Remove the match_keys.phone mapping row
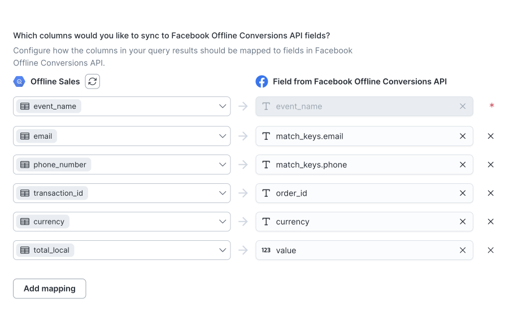527x326 pixels. (x=490, y=165)
